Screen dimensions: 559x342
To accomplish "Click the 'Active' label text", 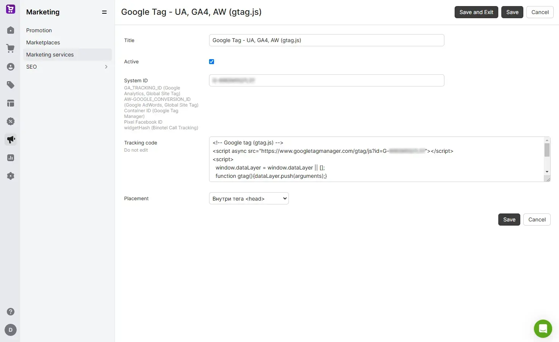I will pyautogui.click(x=131, y=62).
